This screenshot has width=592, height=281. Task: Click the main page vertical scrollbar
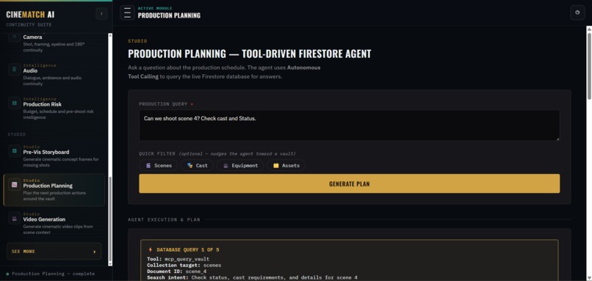[x=589, y=66]
